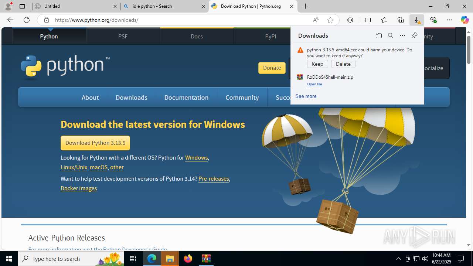Viewport: 473px width, 266px height.
Task: Open volume control in system tray
Action: point(425,259)
